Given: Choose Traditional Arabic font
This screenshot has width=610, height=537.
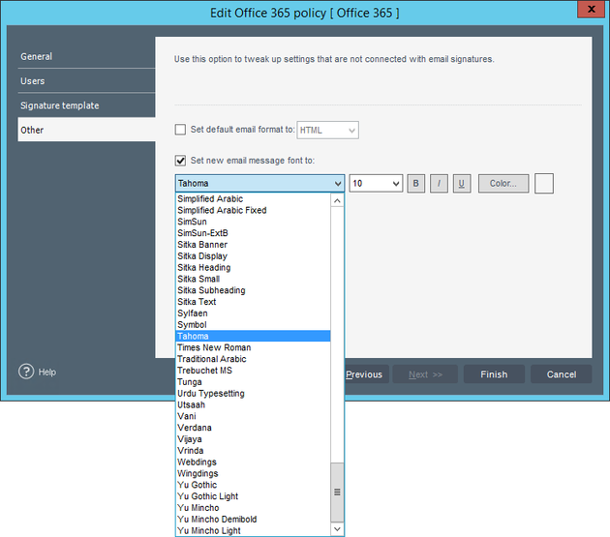Looking at the screenshot, I should tap(253, 359).
